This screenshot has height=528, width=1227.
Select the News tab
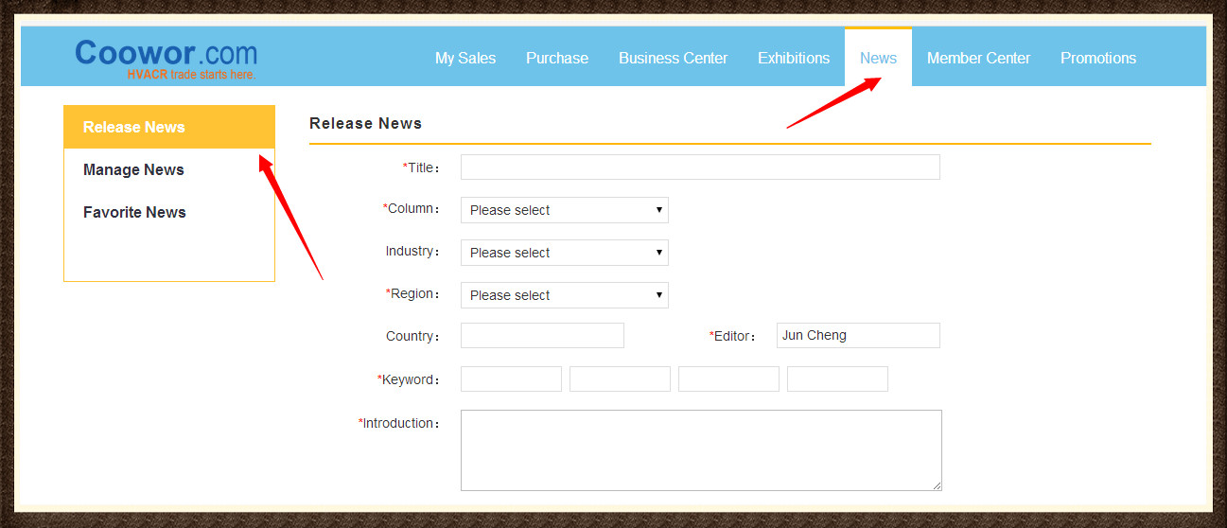878,58
